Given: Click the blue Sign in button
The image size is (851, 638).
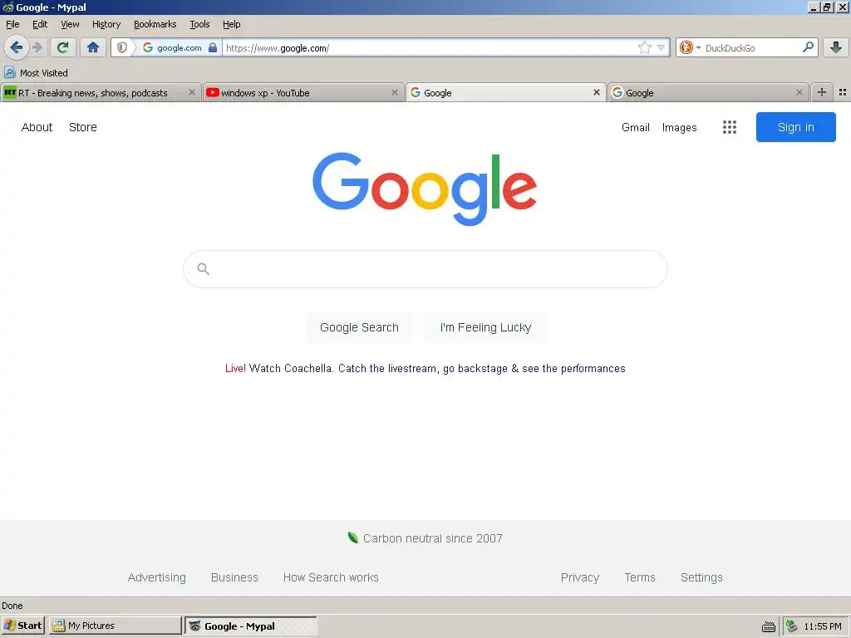Looking at the screenshot, I should (795, 127).
